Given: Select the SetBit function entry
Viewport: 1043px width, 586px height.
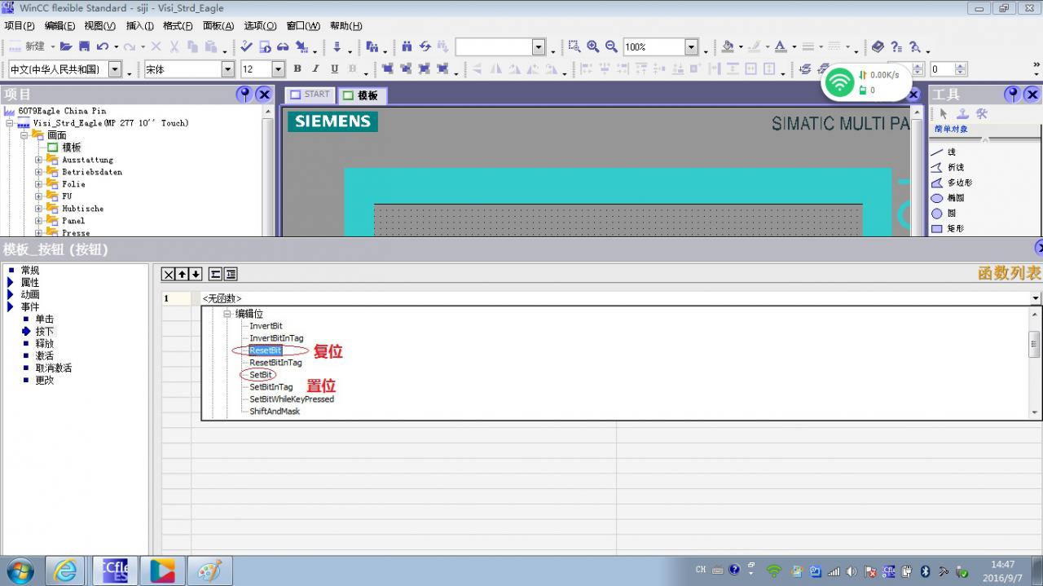Looking at the screenshot, I should pos(261,375).
